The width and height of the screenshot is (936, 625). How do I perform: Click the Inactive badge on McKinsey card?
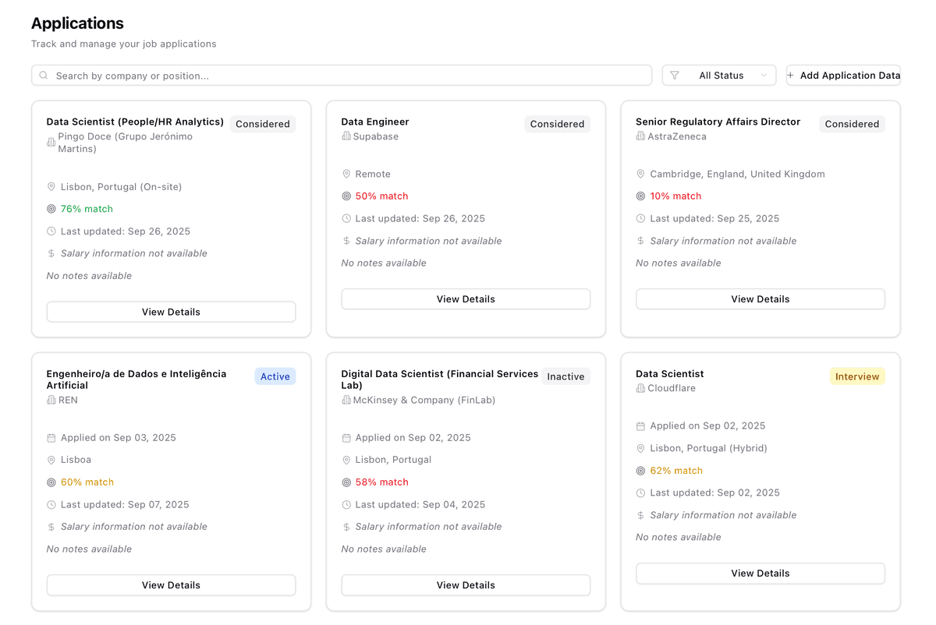pyautogui.click(x=565, y=376)
